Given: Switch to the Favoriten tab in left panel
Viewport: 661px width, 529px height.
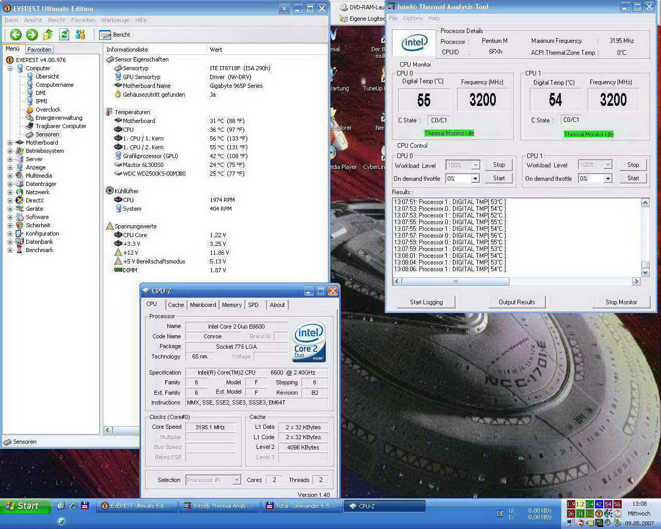Looking at the screenshot, I should 39,50.
